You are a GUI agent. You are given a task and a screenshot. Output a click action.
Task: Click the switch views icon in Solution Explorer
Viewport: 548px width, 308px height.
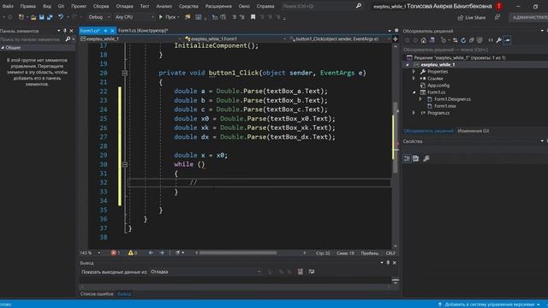tap(432, 40)
